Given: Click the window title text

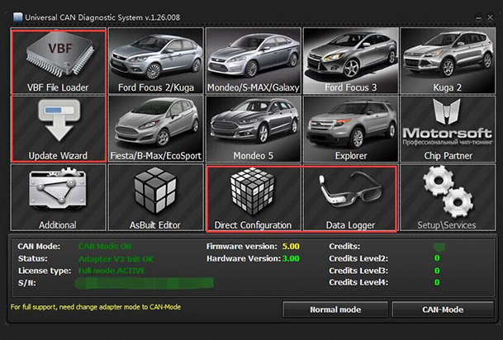Looking at the screenshot, I should [x=102, y=17].
